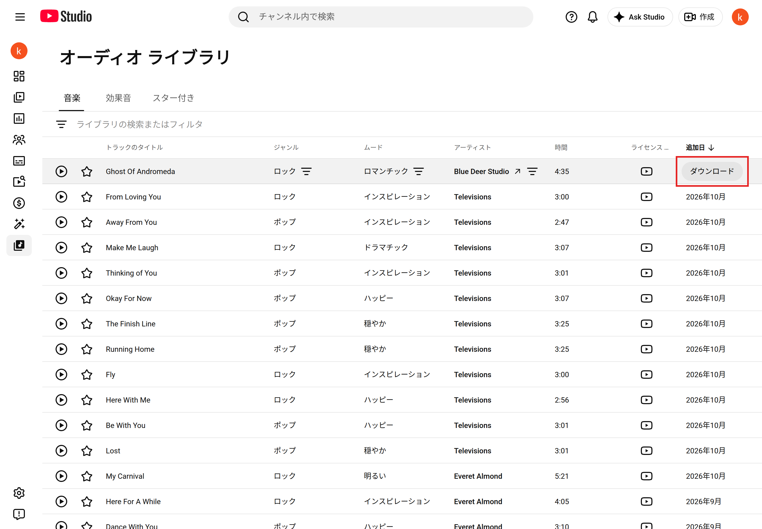Sort by 追加日 column header
This screenshot has width=762, height=529.
(700, 148)
